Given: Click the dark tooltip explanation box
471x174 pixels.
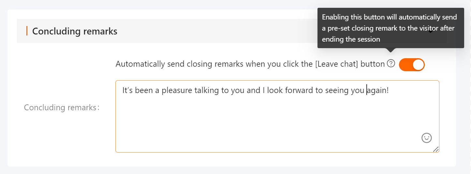Looking at the screenshot, I should click(391, 28).
